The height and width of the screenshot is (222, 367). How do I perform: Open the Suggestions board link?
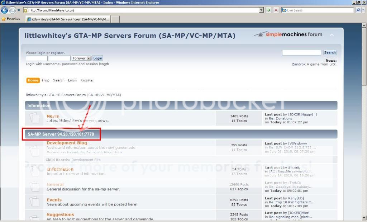click(60, 214)
